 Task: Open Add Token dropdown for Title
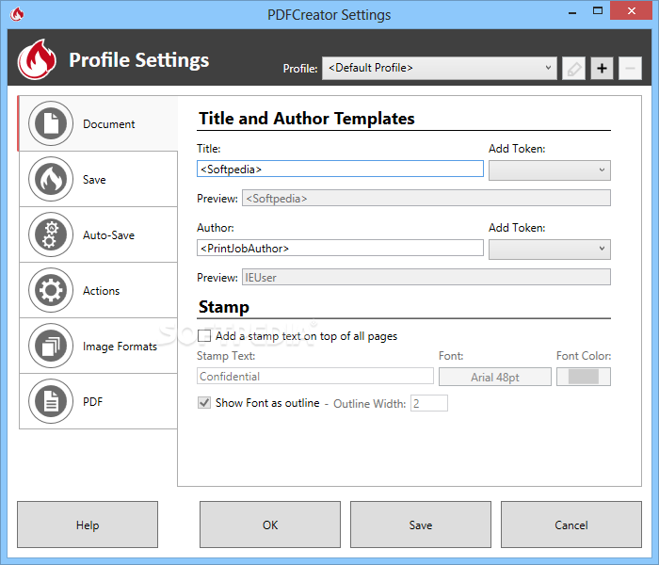coord(549,169)
